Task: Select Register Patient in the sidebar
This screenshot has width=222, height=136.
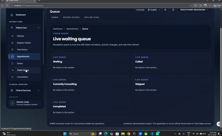Action: [x=24, y=43]
